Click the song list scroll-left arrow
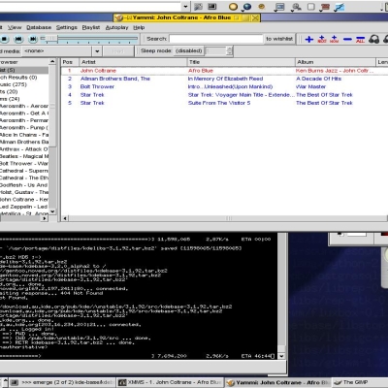 coord(65,218)
